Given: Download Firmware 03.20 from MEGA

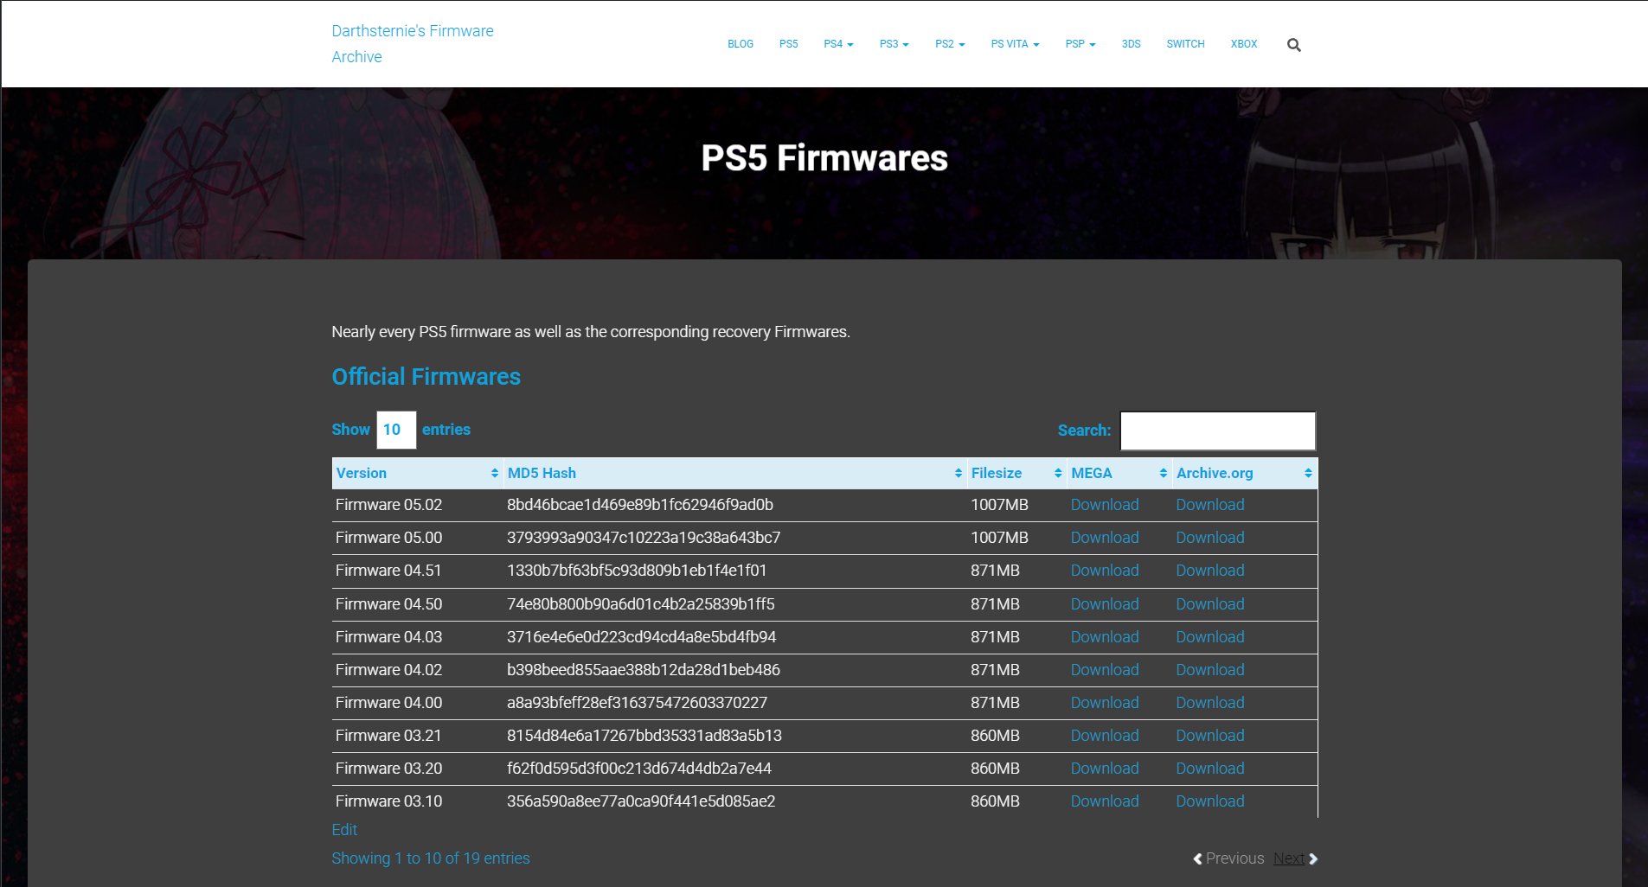Looking at the screenshot, I should (1105, 769).
